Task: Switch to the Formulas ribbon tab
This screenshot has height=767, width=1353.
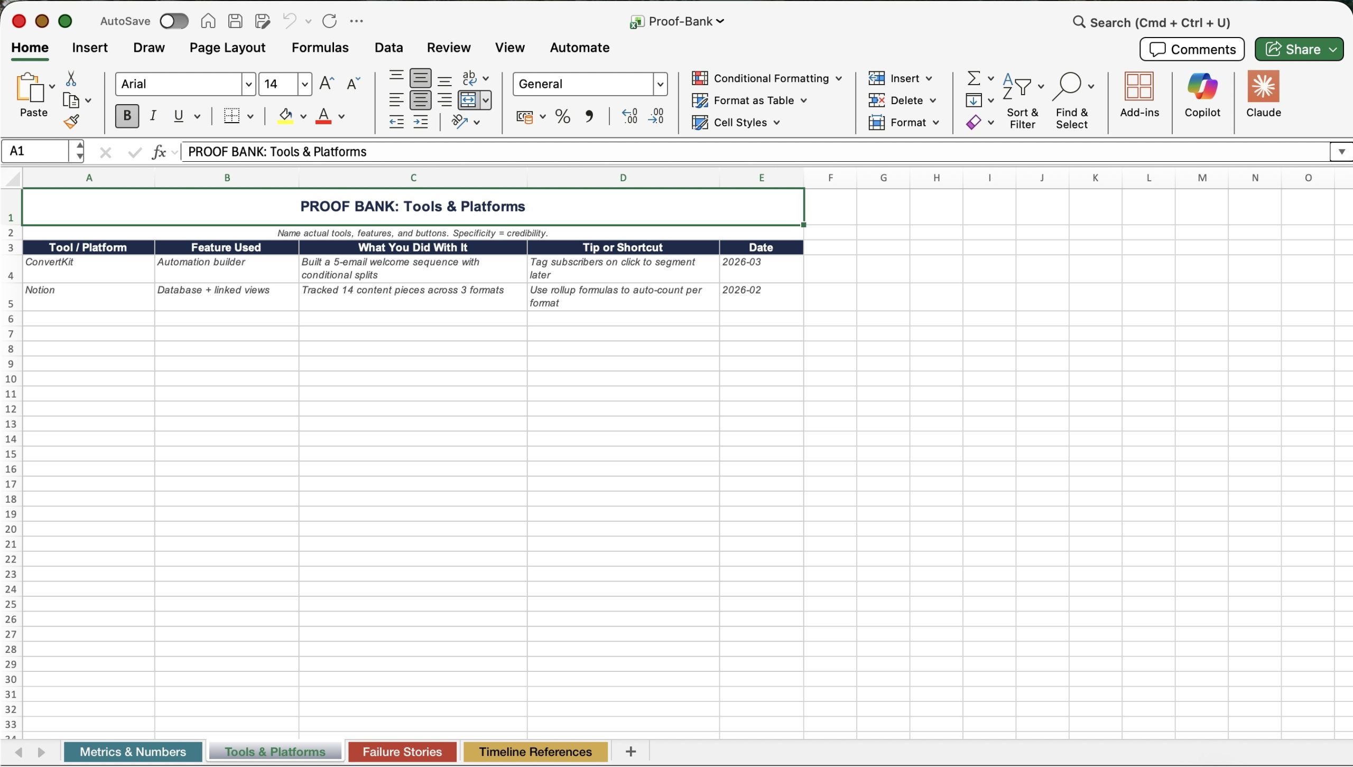Action: (320, 48)
